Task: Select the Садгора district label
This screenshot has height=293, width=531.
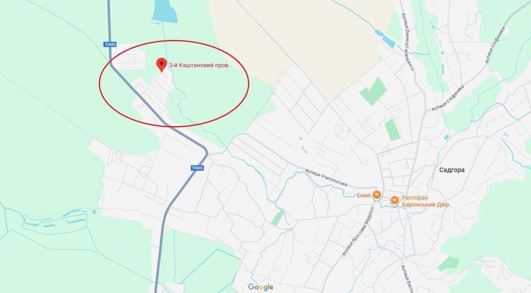Action: tap(452, 170)
